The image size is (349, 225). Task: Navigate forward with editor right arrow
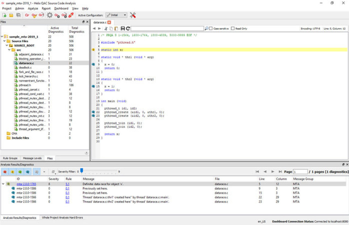click(x=99, y=29)
